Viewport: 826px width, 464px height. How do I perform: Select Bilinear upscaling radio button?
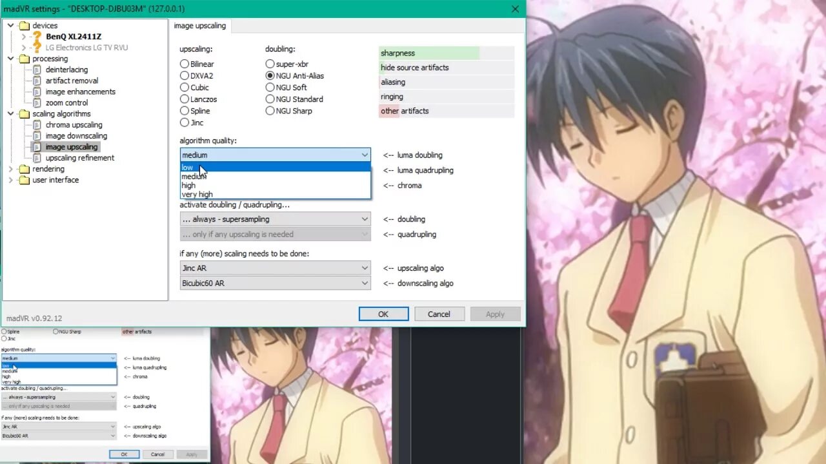pyautogui.click(x=185, y=64)
